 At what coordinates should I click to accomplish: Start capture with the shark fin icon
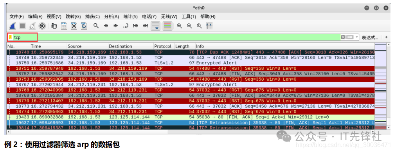[13, 26]
